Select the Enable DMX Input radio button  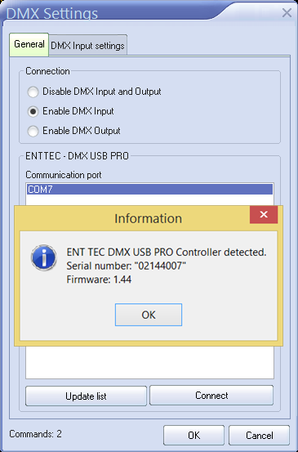tap(33, 111)
